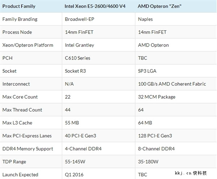The height and width of the screenshot is (179, 217).
Task: Select the 32 MCM Package cell
Action: click(x=157, y=97)
